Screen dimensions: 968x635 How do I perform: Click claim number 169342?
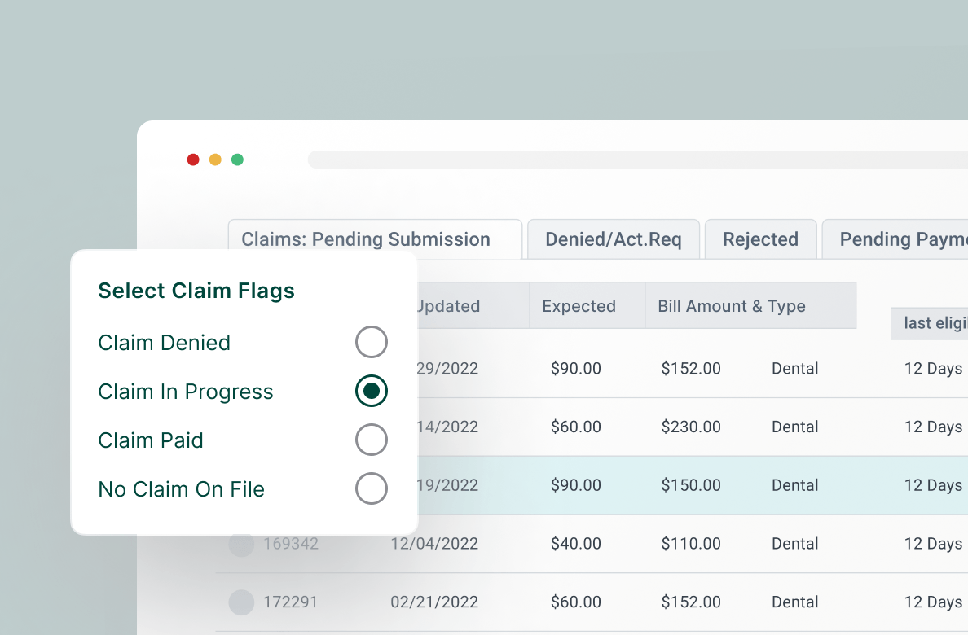pyautogui.click(x=291, y=544)
